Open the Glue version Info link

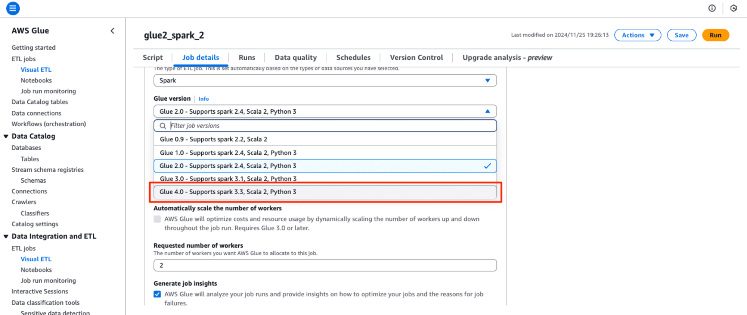[x=204, y=99]
